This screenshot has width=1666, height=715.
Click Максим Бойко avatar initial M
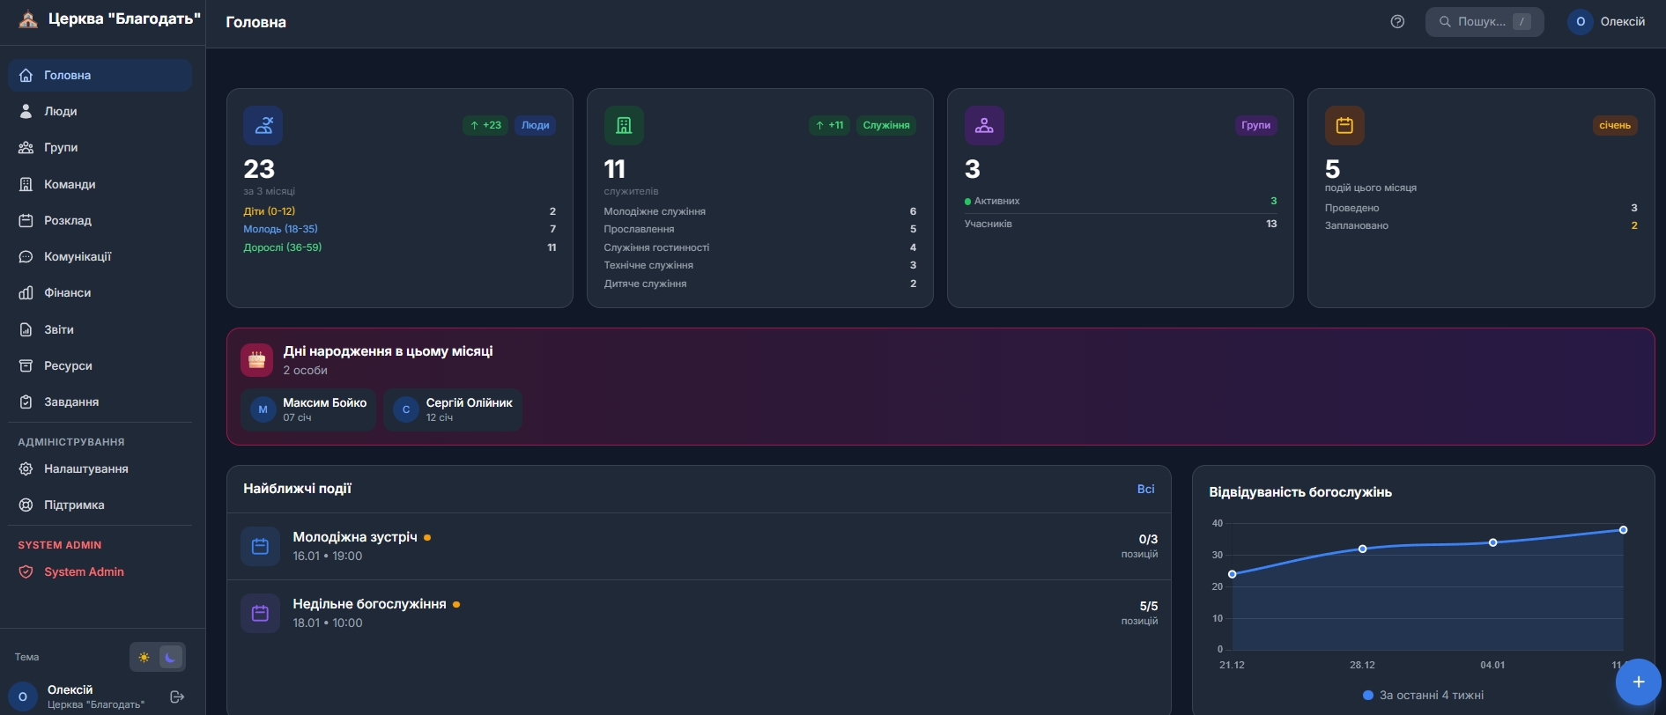pos(263,409)
